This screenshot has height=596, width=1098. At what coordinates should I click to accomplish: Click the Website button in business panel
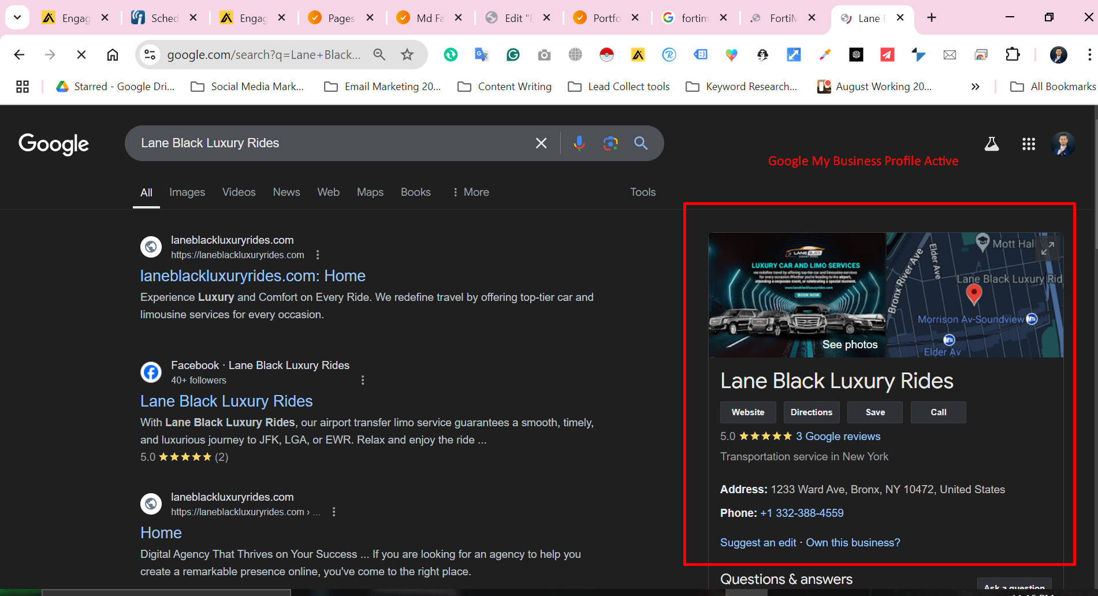pos(748,412)
